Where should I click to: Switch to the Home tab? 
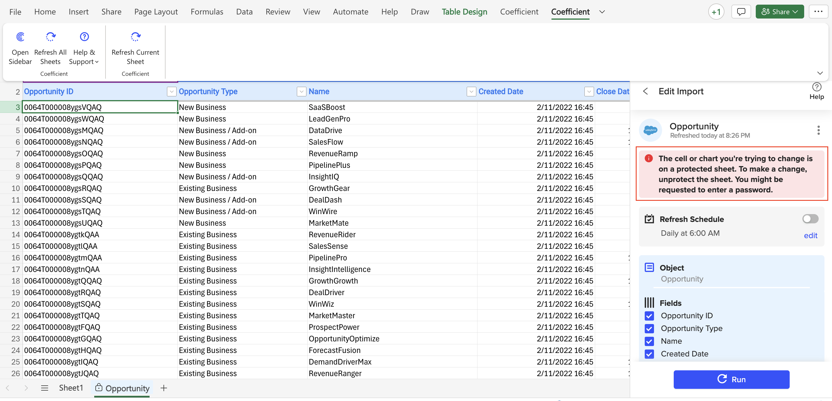[x=45, y=12]
